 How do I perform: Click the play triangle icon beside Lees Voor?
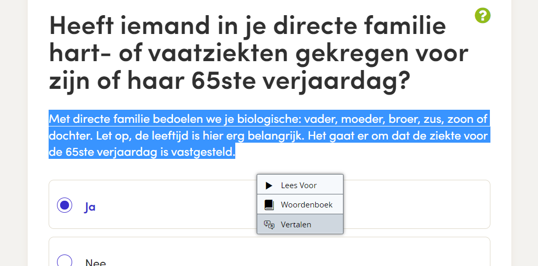(269, 186)
